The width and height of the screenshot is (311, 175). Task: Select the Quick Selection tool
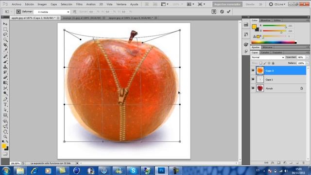pyautogui.click(x=5, y=40)
